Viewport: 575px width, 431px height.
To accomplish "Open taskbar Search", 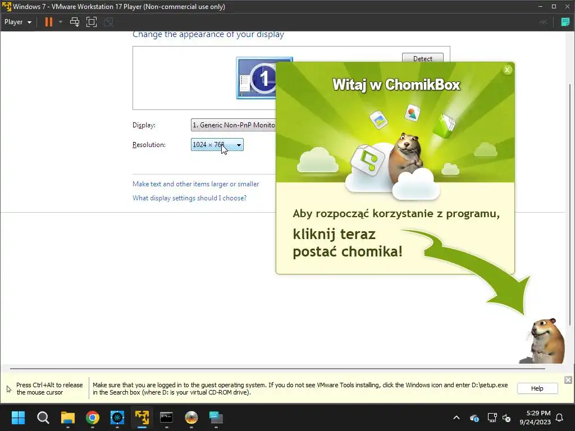I will [x=43, y=418].
